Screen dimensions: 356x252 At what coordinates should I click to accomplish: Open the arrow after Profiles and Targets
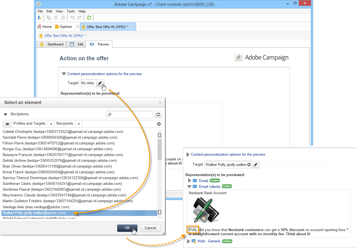click(x=51, y=124)
